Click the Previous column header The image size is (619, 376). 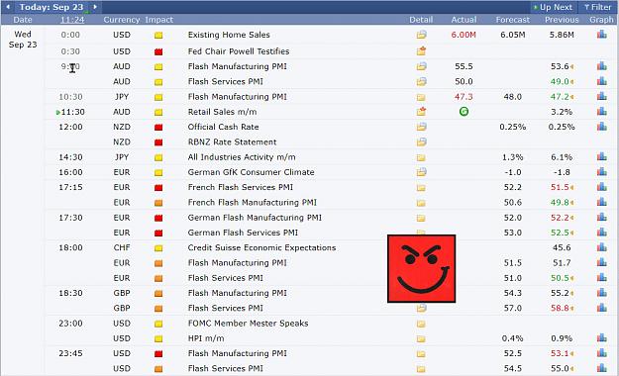(562, 20)
